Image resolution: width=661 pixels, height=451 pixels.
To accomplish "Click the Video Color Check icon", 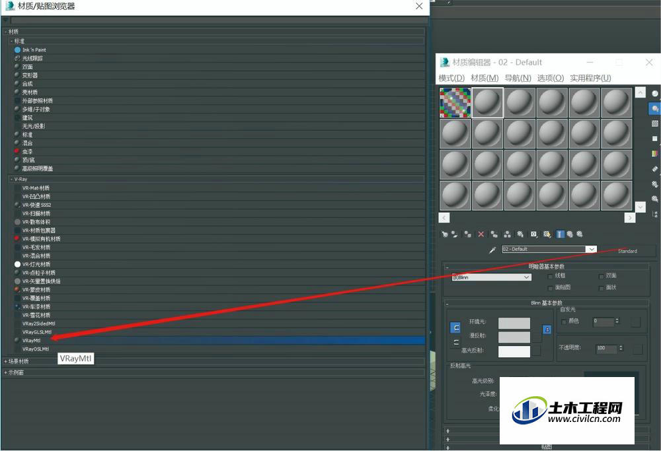I will click(x=654, y=154).
